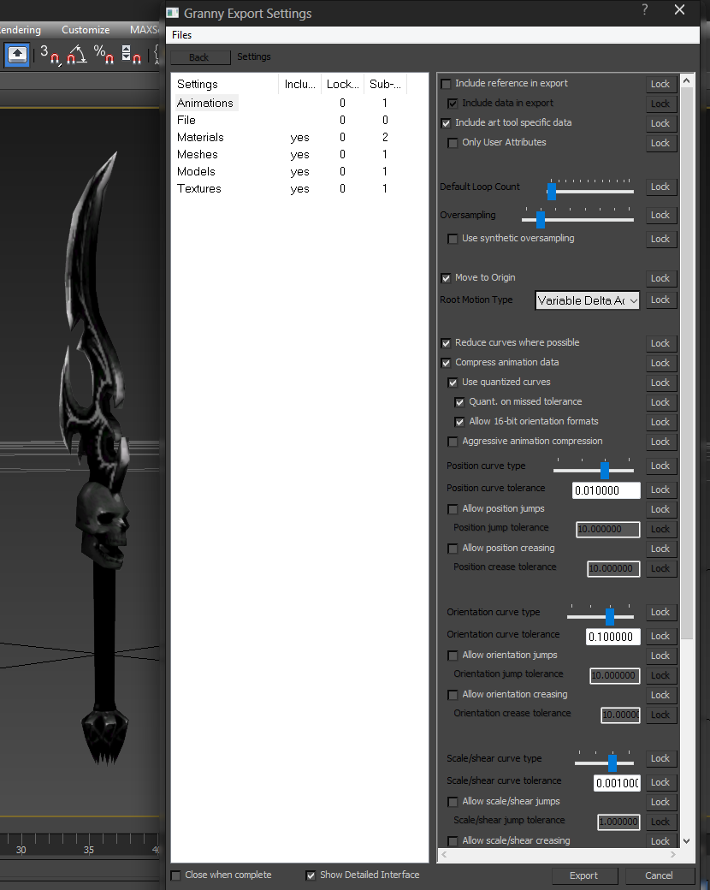Viewport: 710px width, 890px height.
Task: Toggle the 3D Snaps magnet icon
Action: point(50,55)
